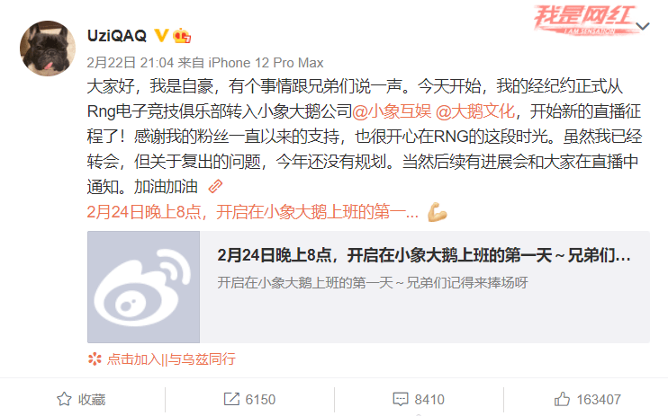This screenshot has width=668, height=416.
Task: Click the crown membership badge icon
Action: coord(182,36)
